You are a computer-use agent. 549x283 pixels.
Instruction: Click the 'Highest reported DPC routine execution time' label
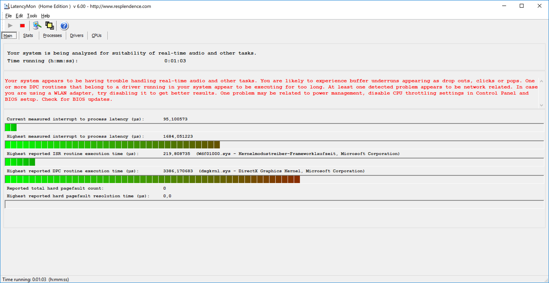tap(73, 171)
